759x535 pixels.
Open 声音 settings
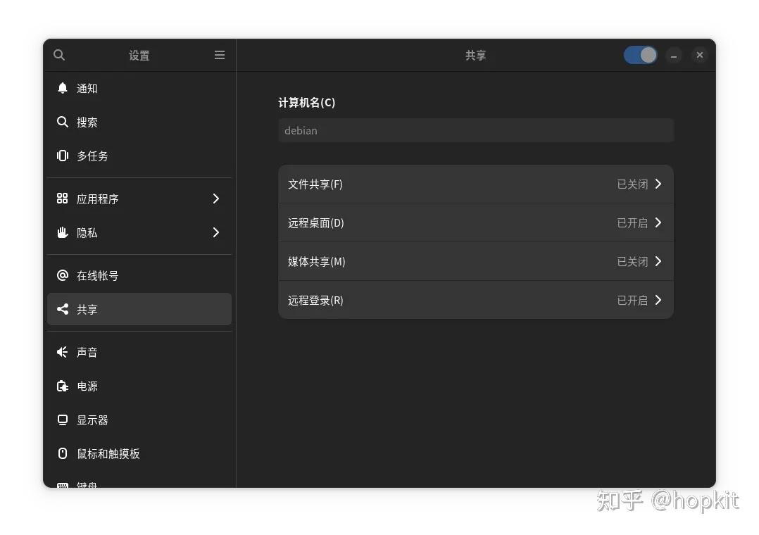(139, 353)
